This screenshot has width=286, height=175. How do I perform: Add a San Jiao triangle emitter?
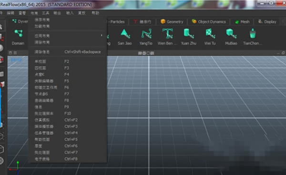click(125, 37)
